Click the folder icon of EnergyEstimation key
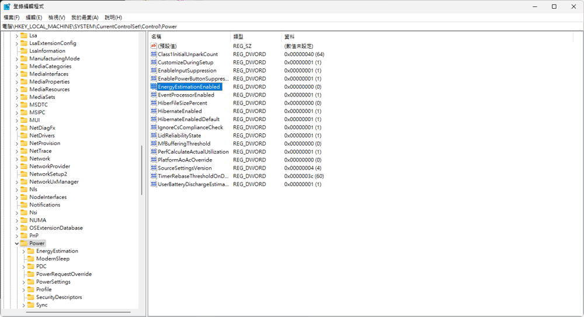This screenshot has height=317, width=584. (30, 251)
